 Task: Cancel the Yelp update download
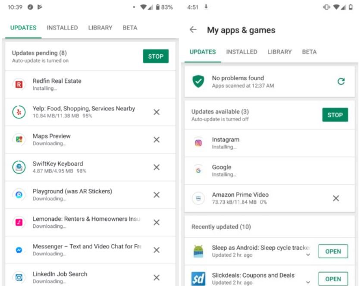157,112
